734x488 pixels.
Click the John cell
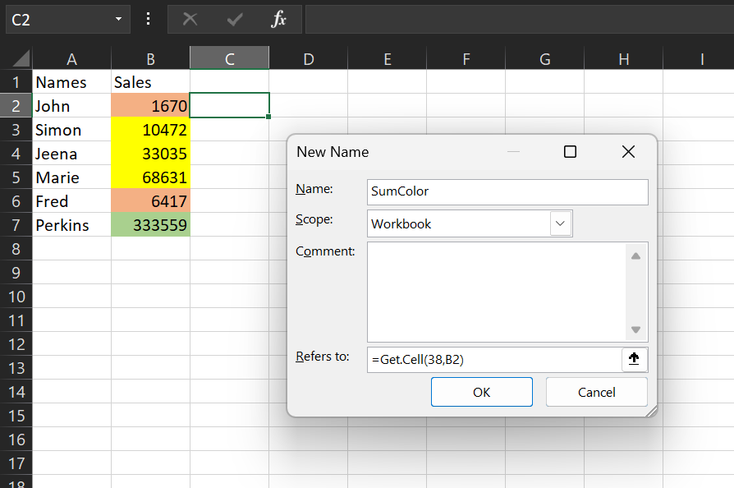[71, 106]
